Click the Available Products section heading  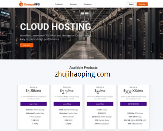tap(83, 68)
